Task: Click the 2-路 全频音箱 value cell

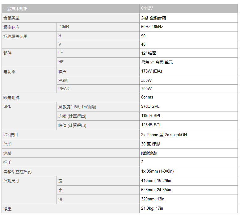Action: click(x=188, y=18)
